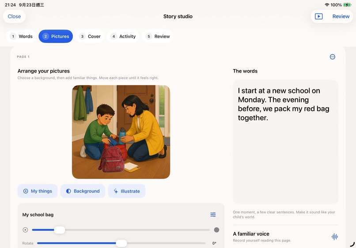
Task: Tap the Close button
Action: coord(14,16)
